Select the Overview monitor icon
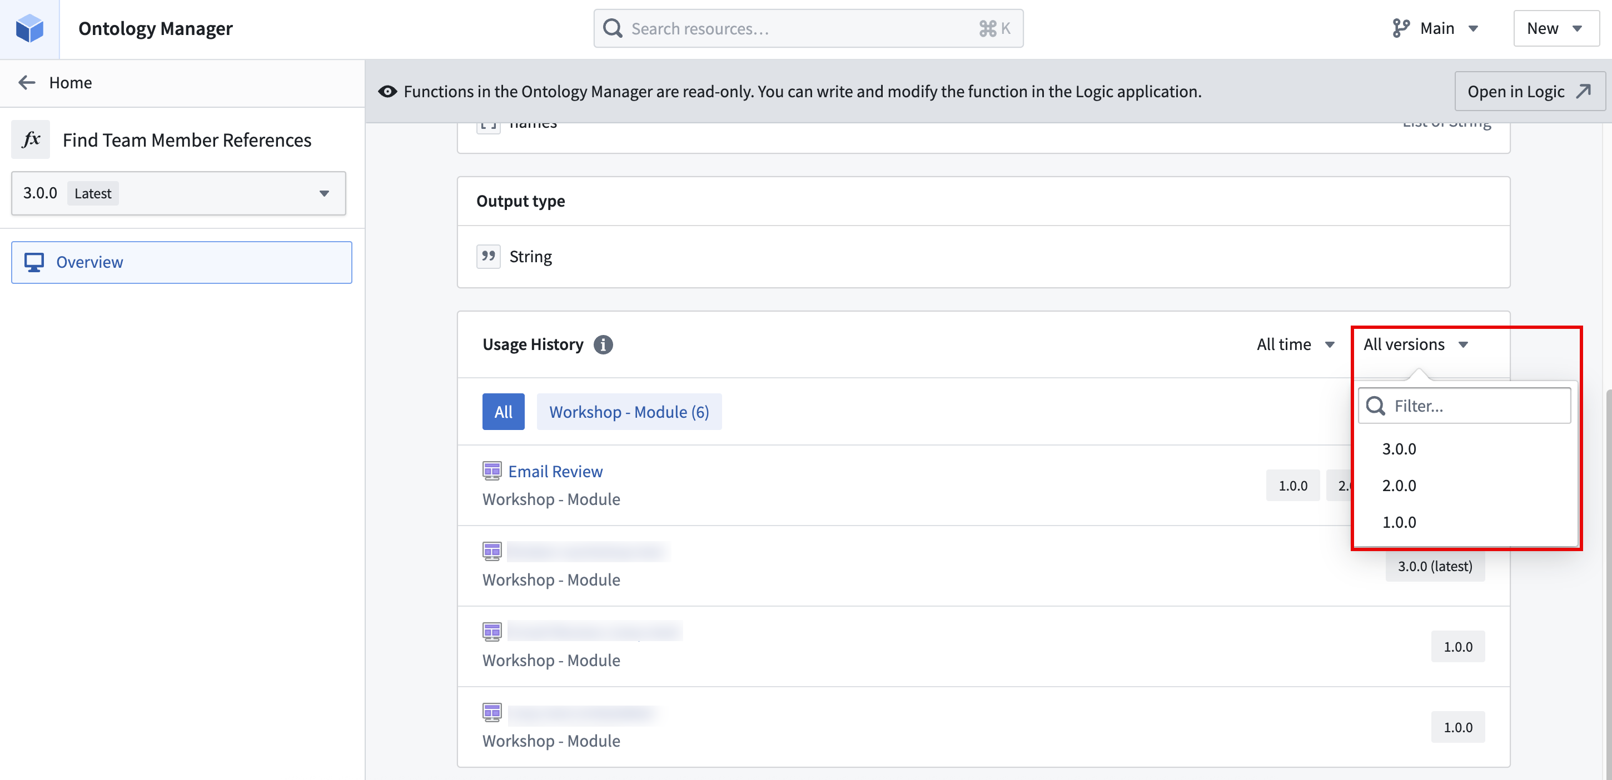The image size is (1612, 780). 34,262
